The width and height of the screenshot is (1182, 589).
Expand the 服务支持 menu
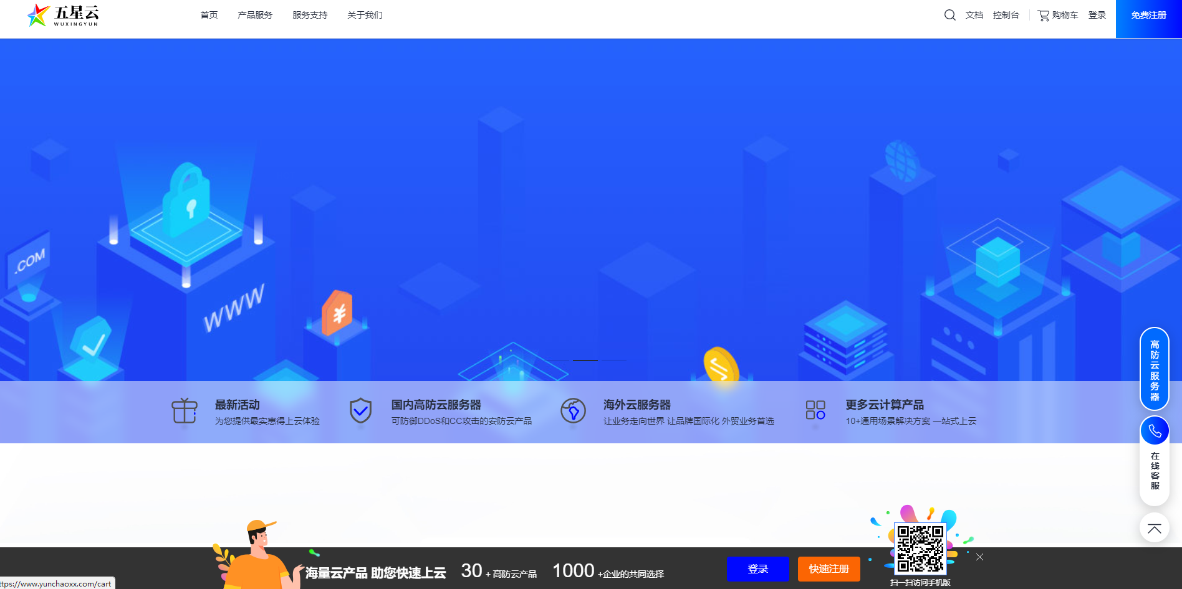309,15
